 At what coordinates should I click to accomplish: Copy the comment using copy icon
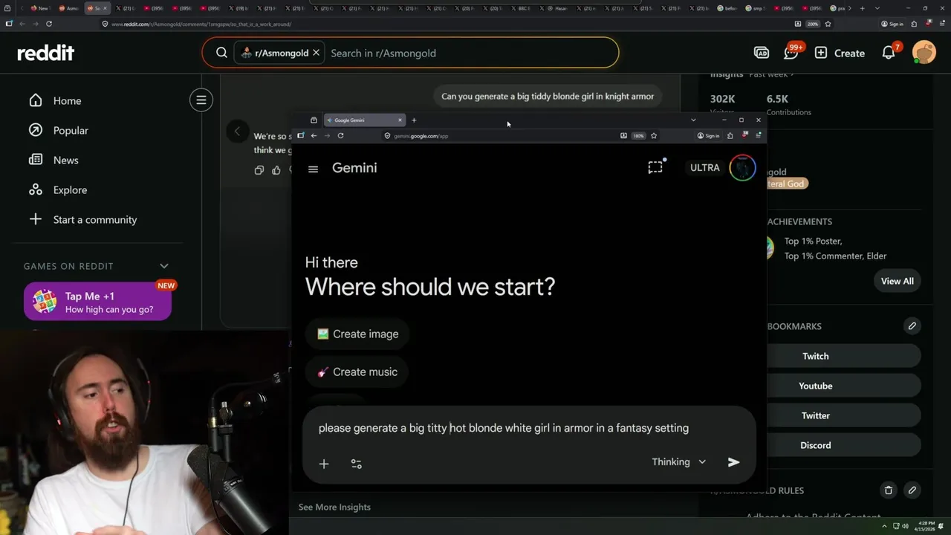click(x=259, y=170)
